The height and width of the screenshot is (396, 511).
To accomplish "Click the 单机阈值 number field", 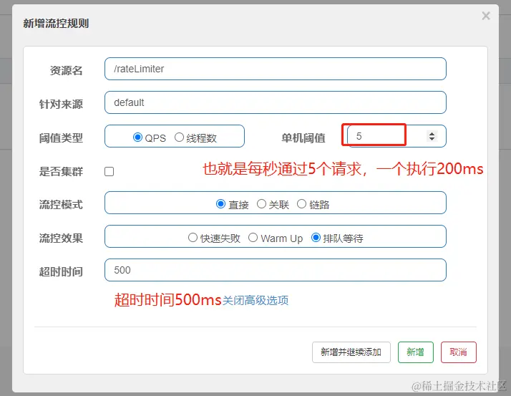I will (396, 136).
